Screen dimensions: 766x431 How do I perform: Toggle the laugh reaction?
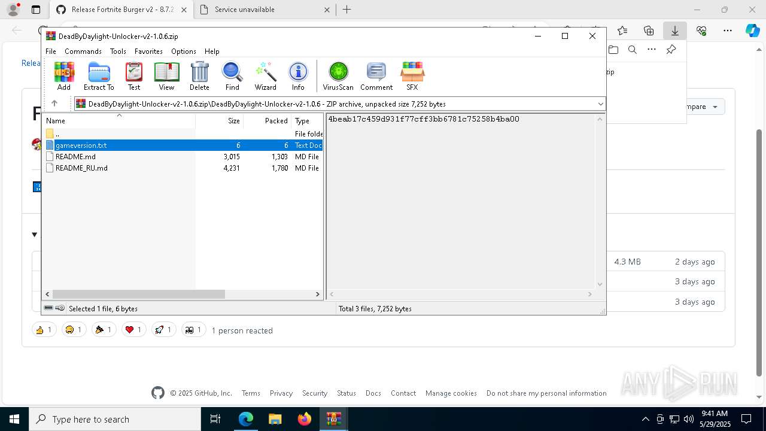click(74, 330)
